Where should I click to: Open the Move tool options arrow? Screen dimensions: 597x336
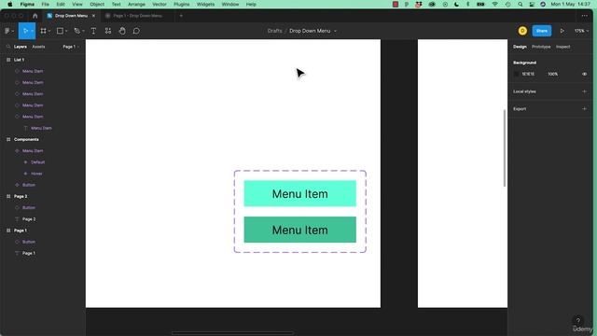pyautogui.click(x=32, y=31)
